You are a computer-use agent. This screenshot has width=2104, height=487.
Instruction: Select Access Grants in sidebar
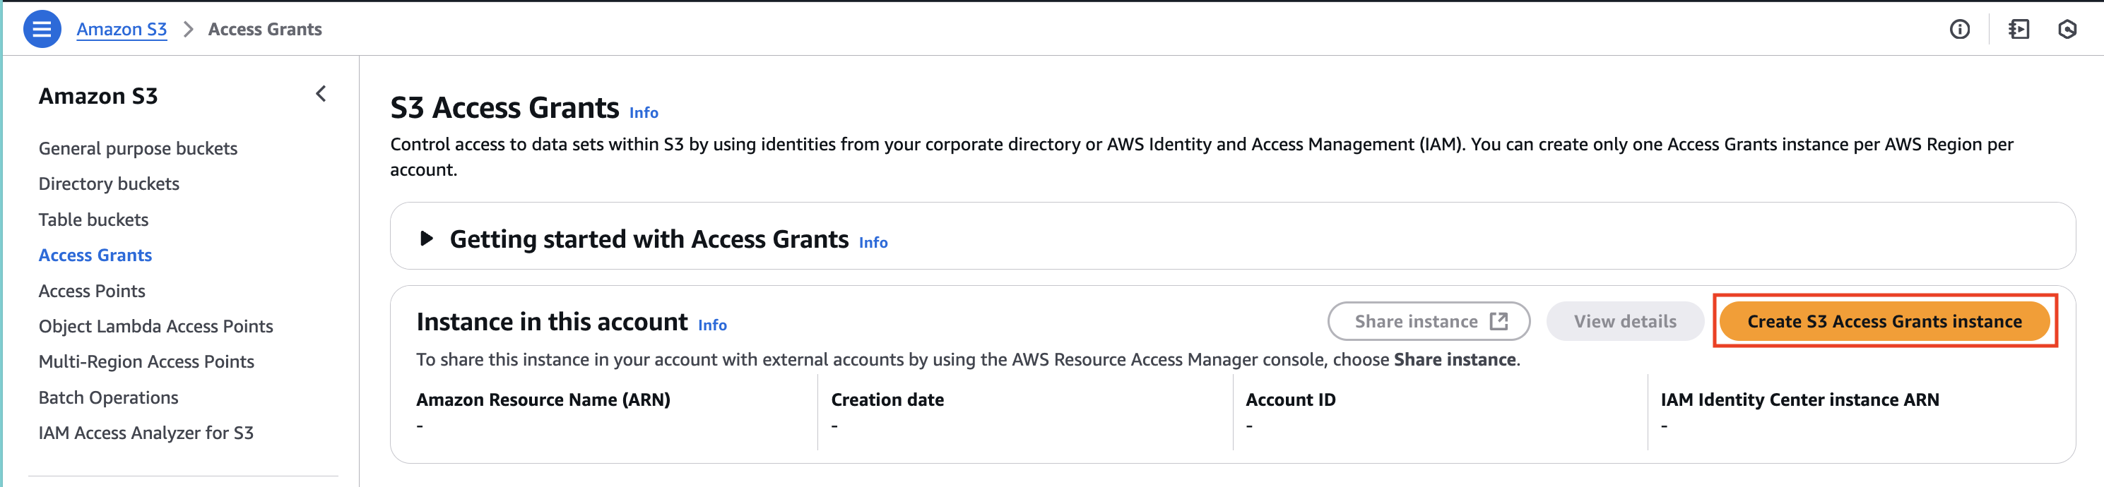(x=95, y=255)
